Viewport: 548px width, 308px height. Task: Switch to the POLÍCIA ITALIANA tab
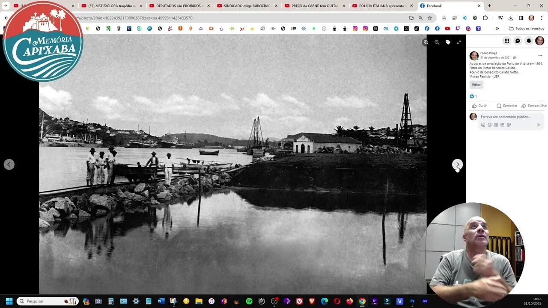(x=381, y=6)
